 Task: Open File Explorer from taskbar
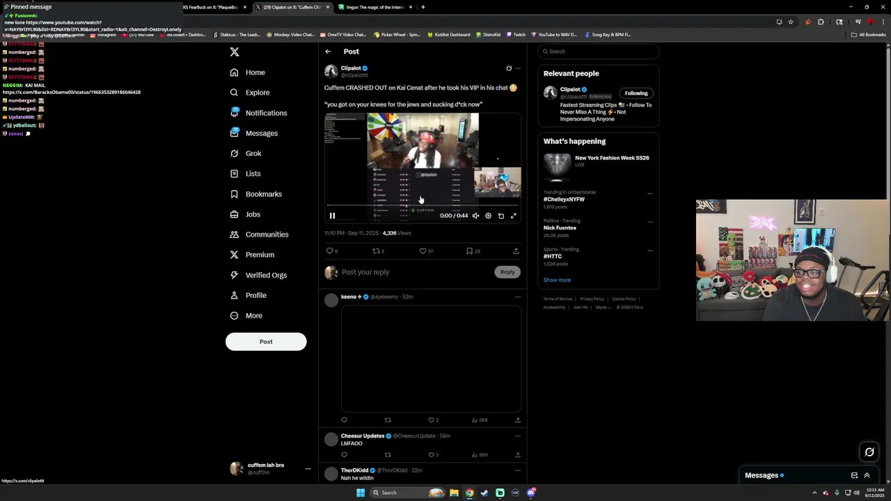click(454, 493)
